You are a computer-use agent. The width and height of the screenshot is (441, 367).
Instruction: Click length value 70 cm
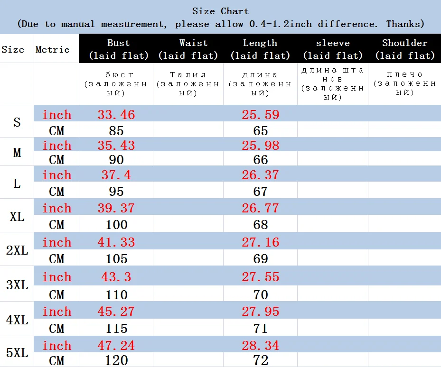click(261, 295)
